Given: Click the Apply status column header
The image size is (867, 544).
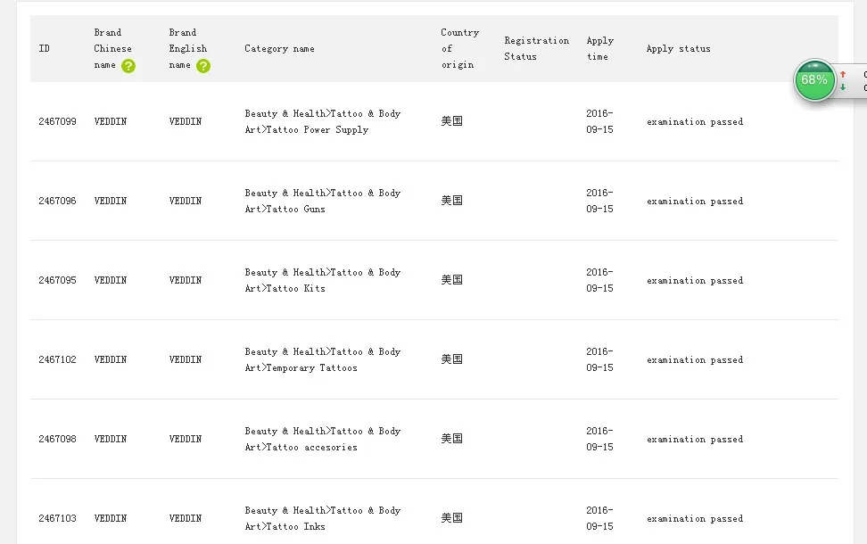Looking at the screenshot, I should tap(678, 49).
